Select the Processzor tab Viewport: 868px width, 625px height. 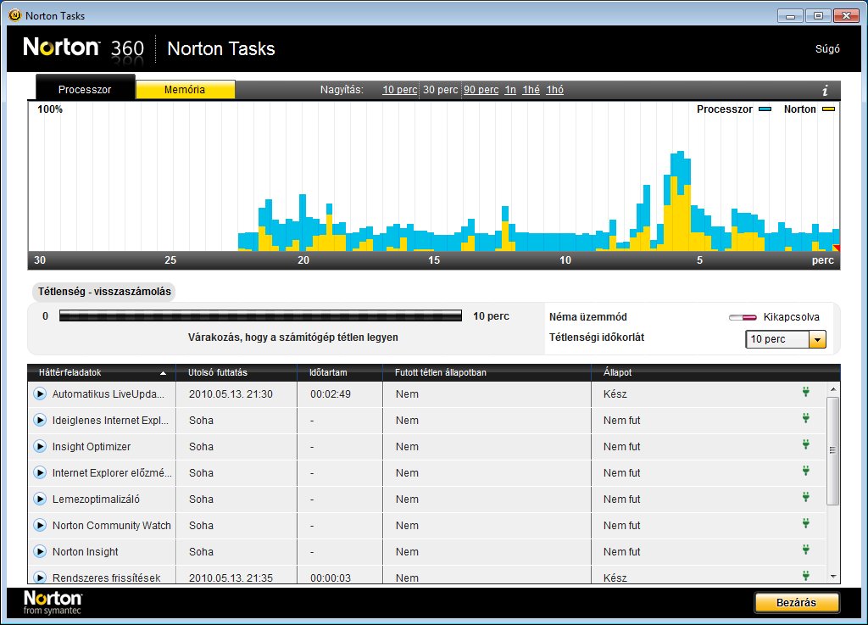pyautogui.click(x=85, y=90)
